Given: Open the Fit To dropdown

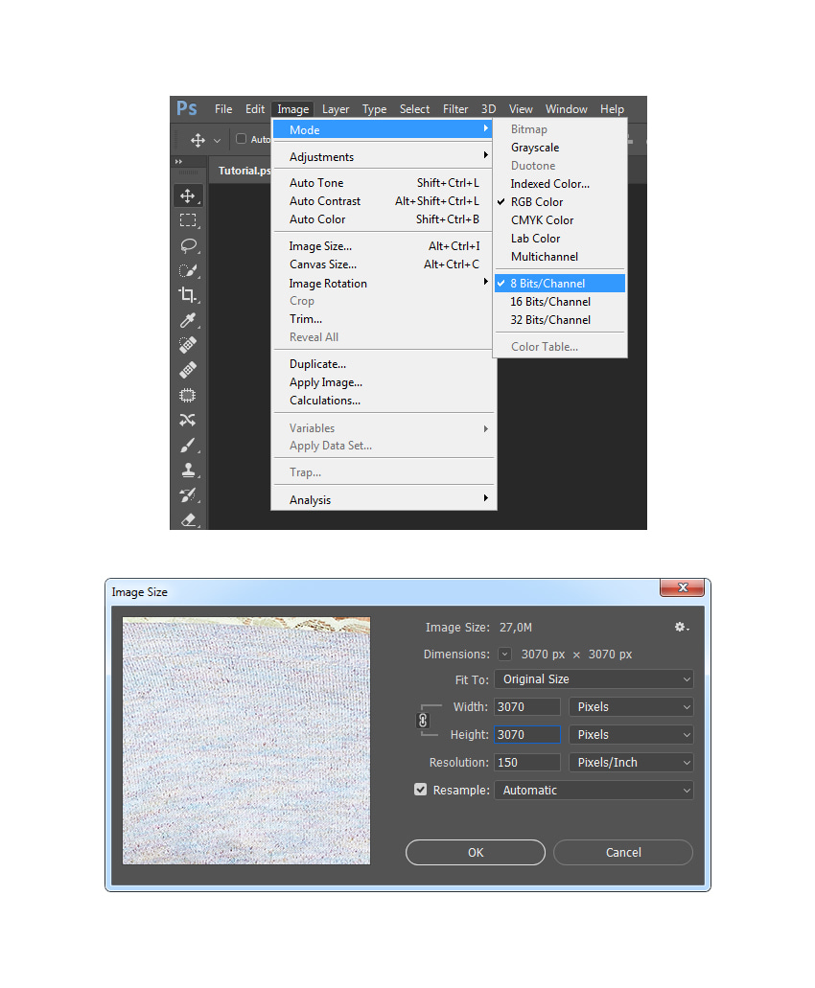Looking at the screenshot, I should point(594,679).
